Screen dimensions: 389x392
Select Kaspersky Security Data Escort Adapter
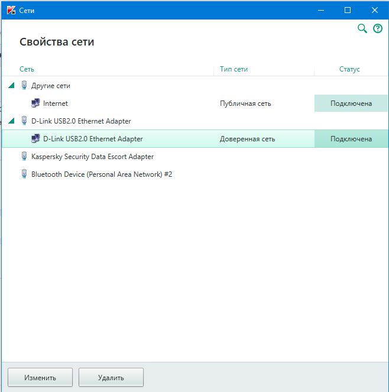point(92,157)
